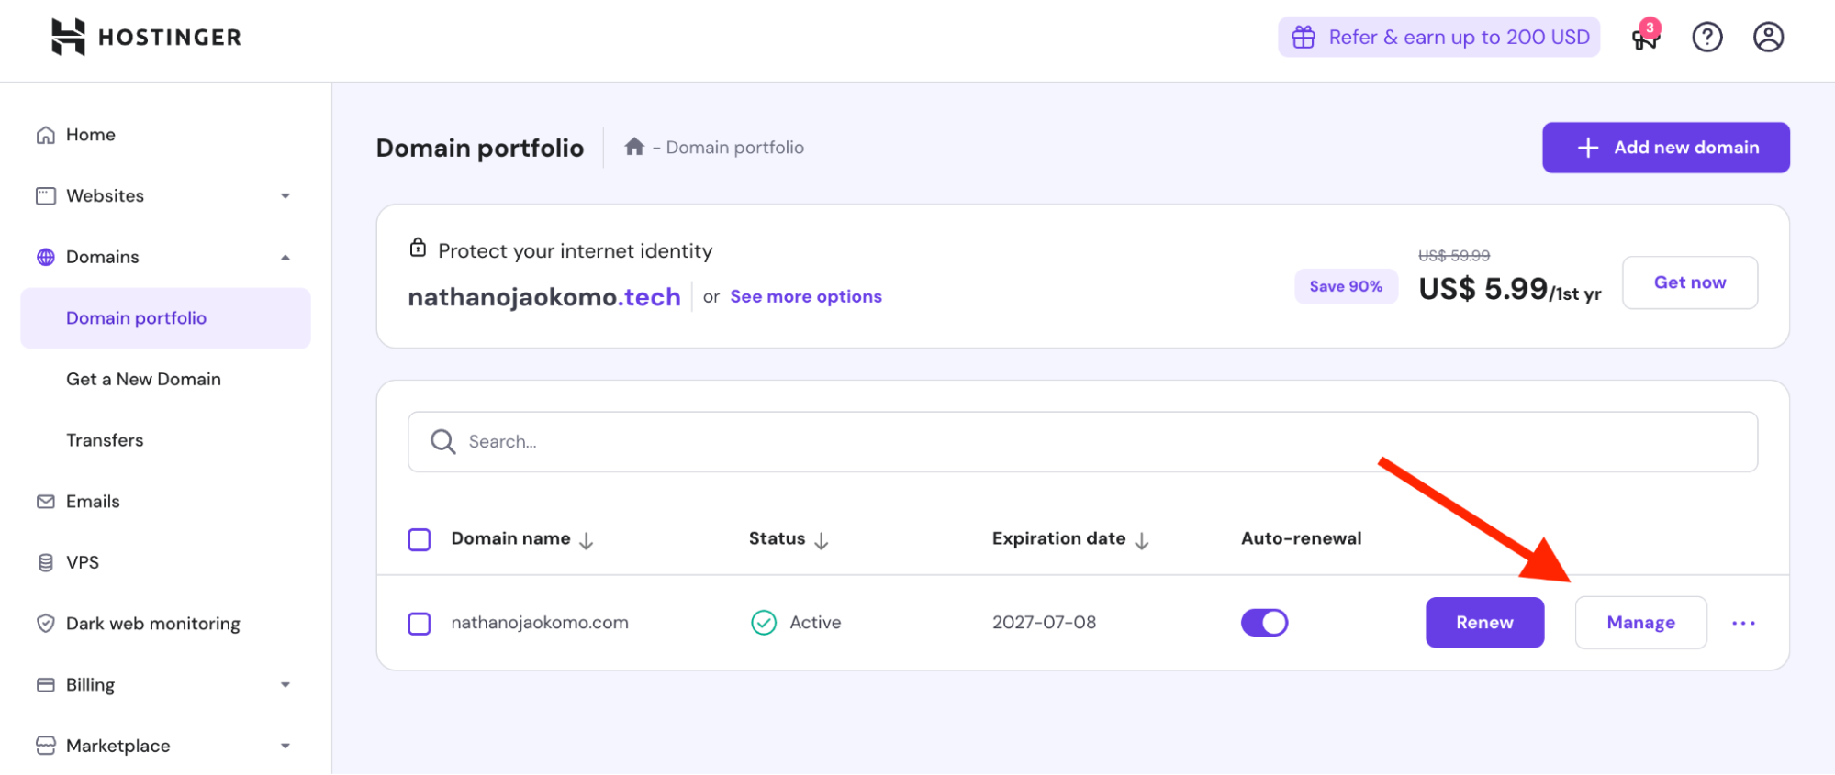Image resolution: width=1835 pixels, height=775 pixels.
Task: Click the Domains globe icon
Action: pos(46,257)
